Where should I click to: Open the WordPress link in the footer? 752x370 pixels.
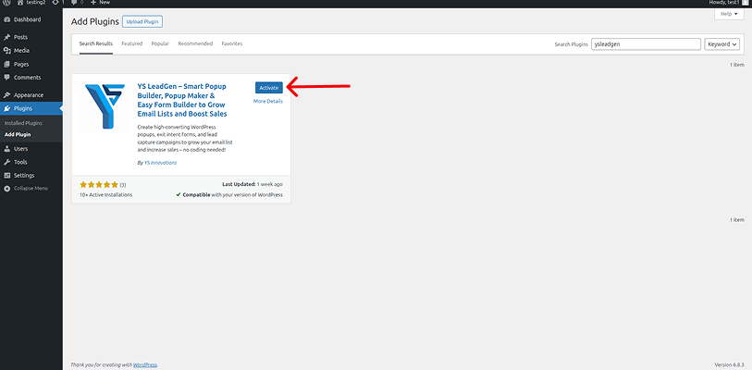point(145,365)
